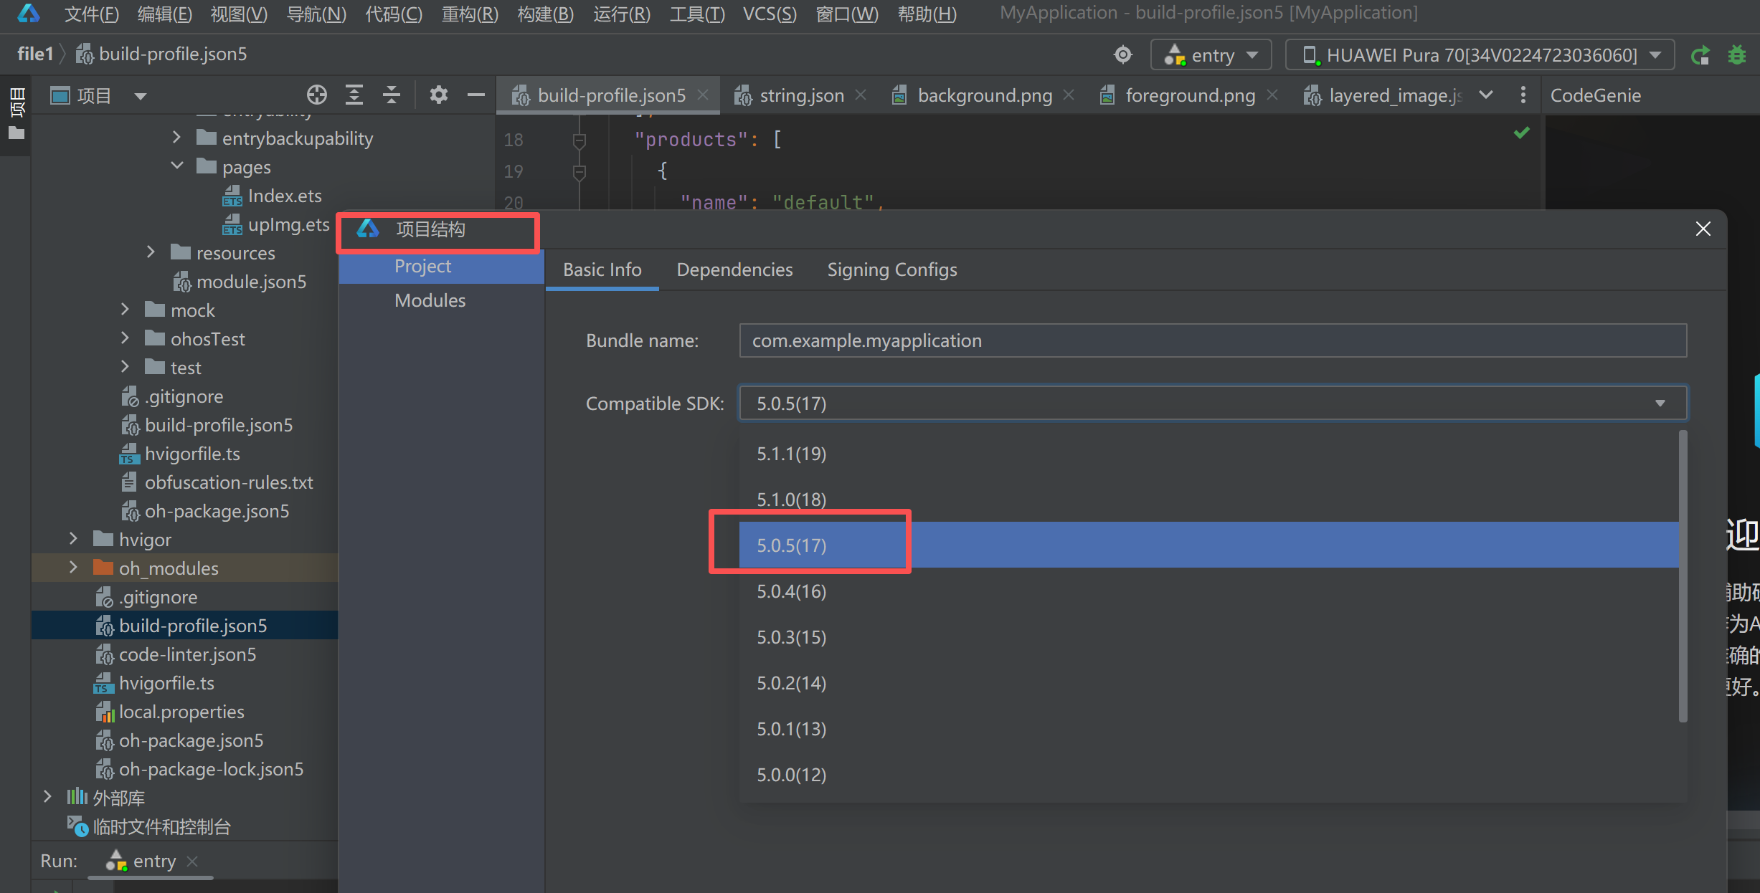Close the string.json tab

coord(861,95)
